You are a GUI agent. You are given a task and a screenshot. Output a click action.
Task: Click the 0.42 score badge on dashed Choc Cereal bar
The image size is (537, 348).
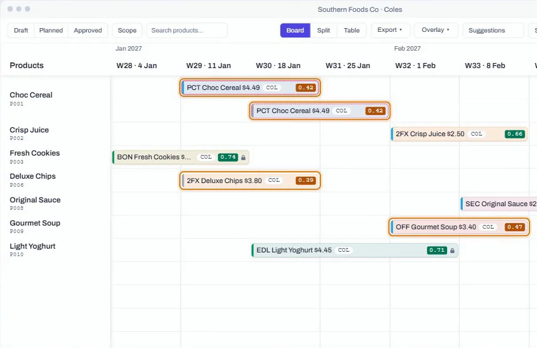click(375, 111)
